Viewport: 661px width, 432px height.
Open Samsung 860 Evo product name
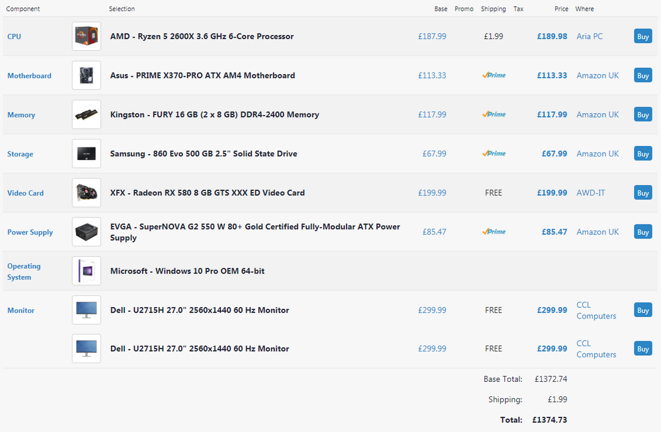point(204,154)
